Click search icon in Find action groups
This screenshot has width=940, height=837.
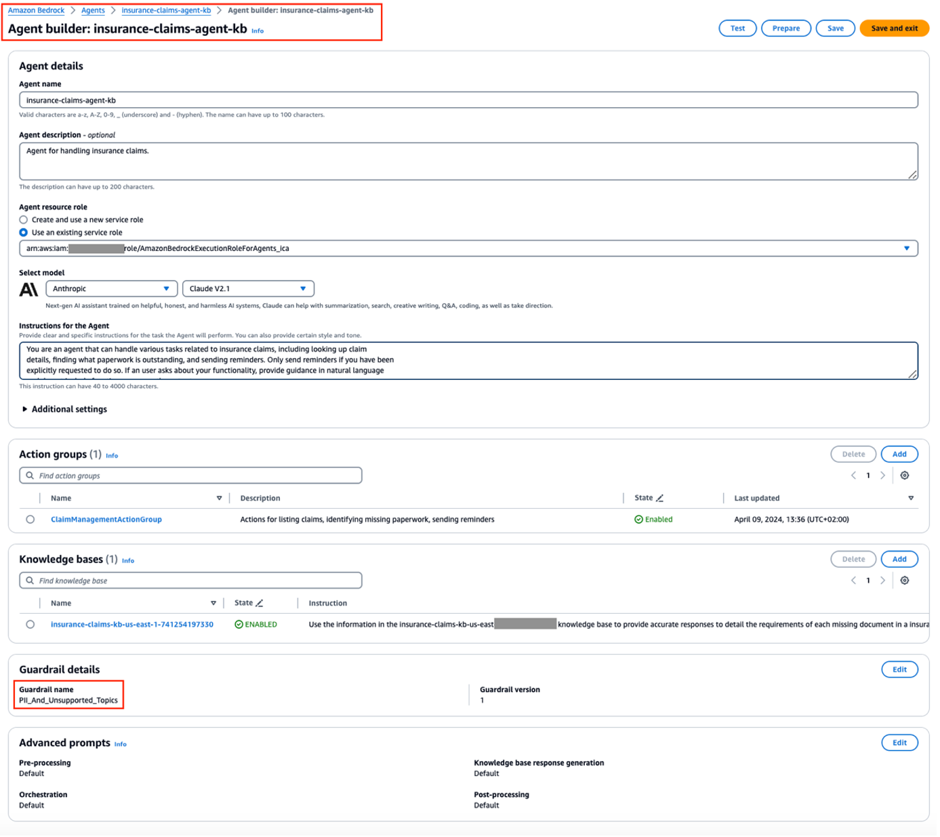pos(30,475)
